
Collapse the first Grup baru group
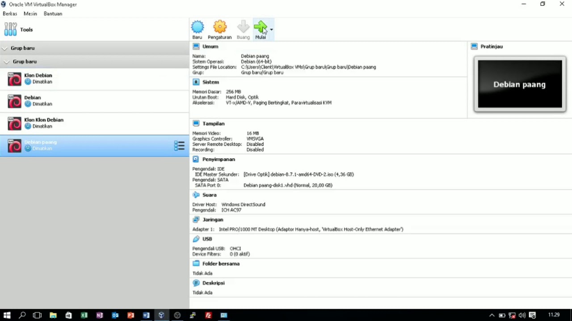4,48
